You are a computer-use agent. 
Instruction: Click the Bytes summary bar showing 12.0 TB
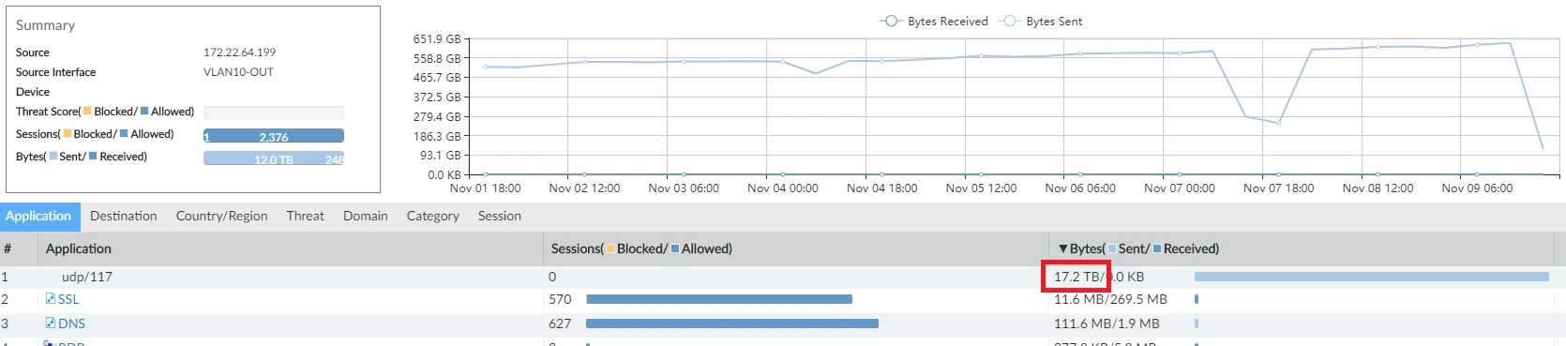(274, 158)
